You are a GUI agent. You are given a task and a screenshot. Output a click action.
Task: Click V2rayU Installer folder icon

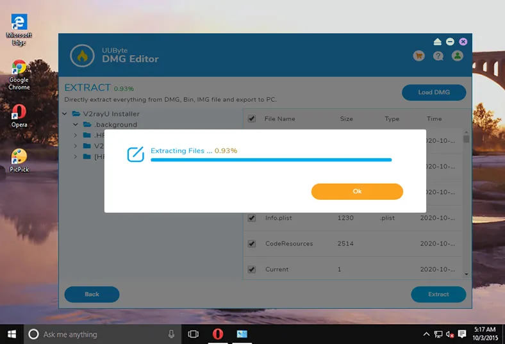click(76, 113)
